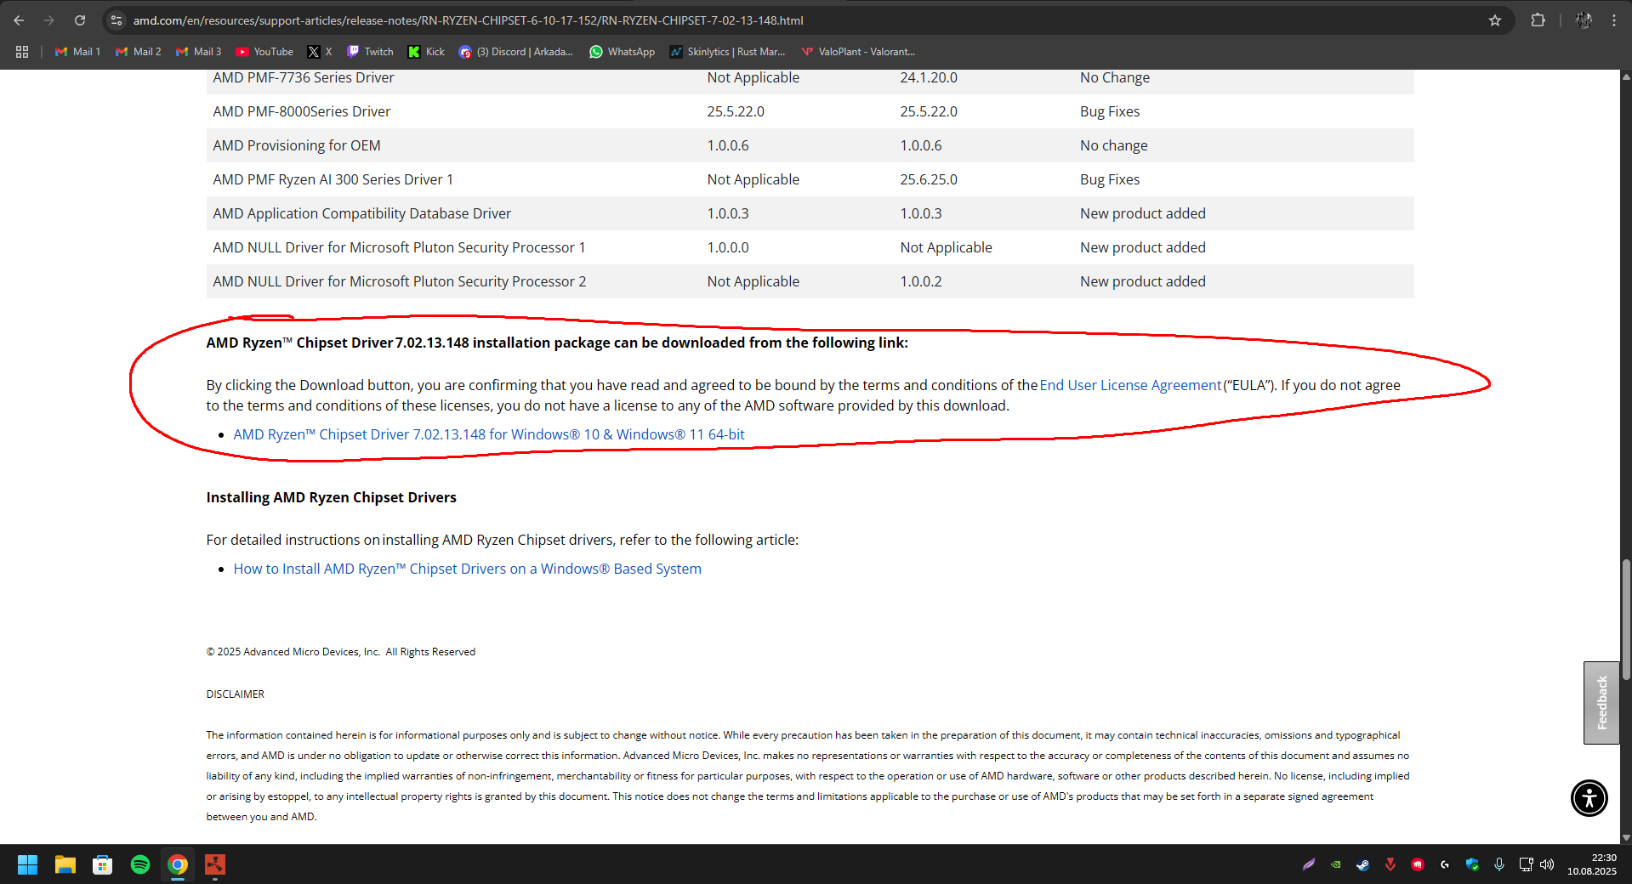Screen dimensions: 1632x884
Task: Select the 'AMD PMF-8000Series Driver' cell
Action: click(x=302, y=111)
